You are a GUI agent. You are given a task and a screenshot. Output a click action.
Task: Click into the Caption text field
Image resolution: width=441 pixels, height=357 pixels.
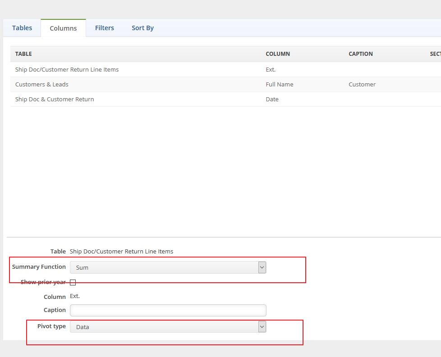(x=168, y=310)
